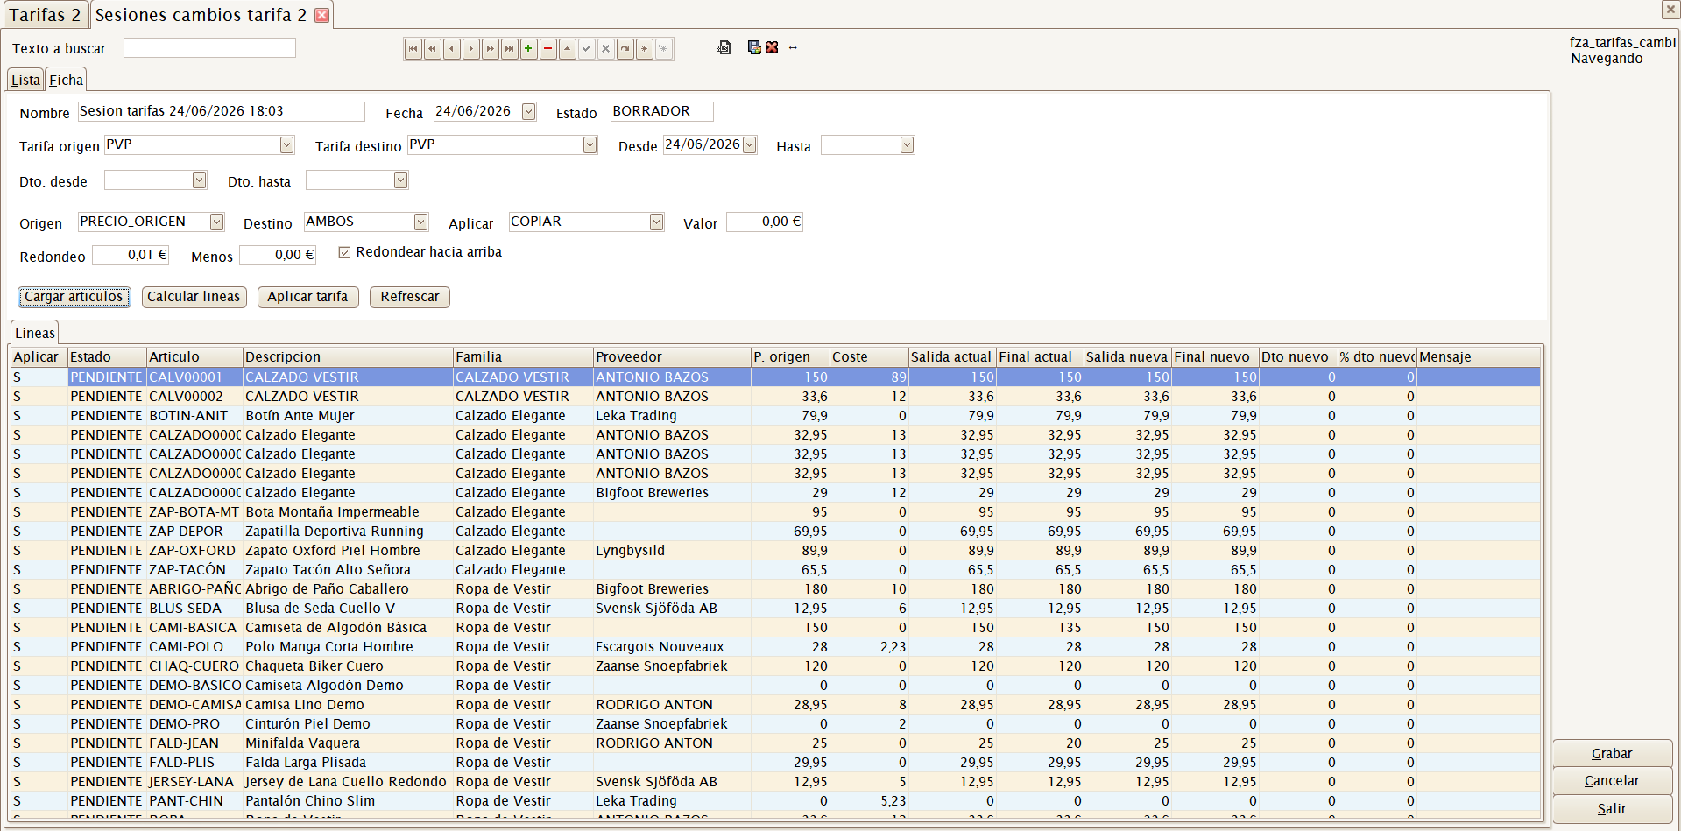Image resolution: width=1681 pixels, height=831 pixels.
Task: Click the asterisk bookmark navigator icon
Action: pos(645,49)
